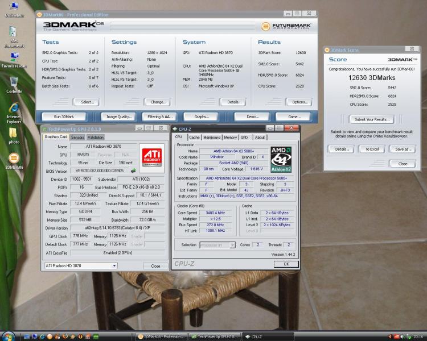This screenshot has width=427, height=341.
Task: Click the Memory Type 'GDDR4' field in GPU-Z
Action: 85,211
